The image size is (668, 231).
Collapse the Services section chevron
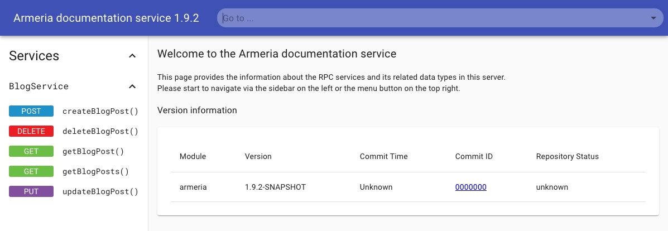(132, 56)
